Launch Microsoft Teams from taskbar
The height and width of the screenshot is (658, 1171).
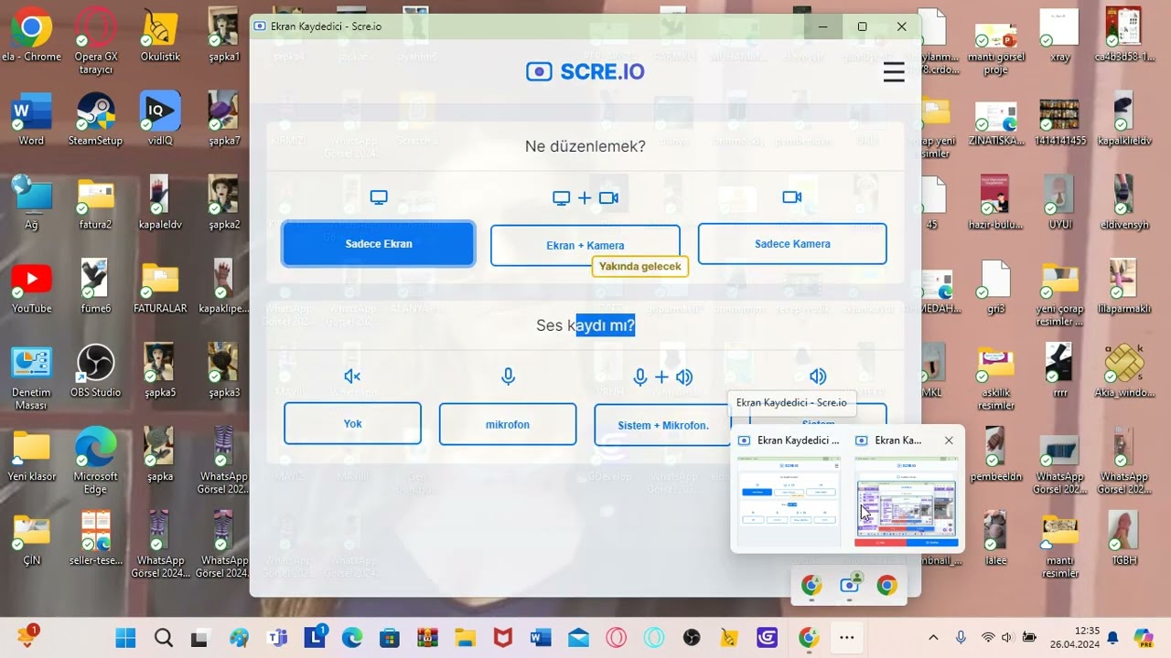click(276, 638)
